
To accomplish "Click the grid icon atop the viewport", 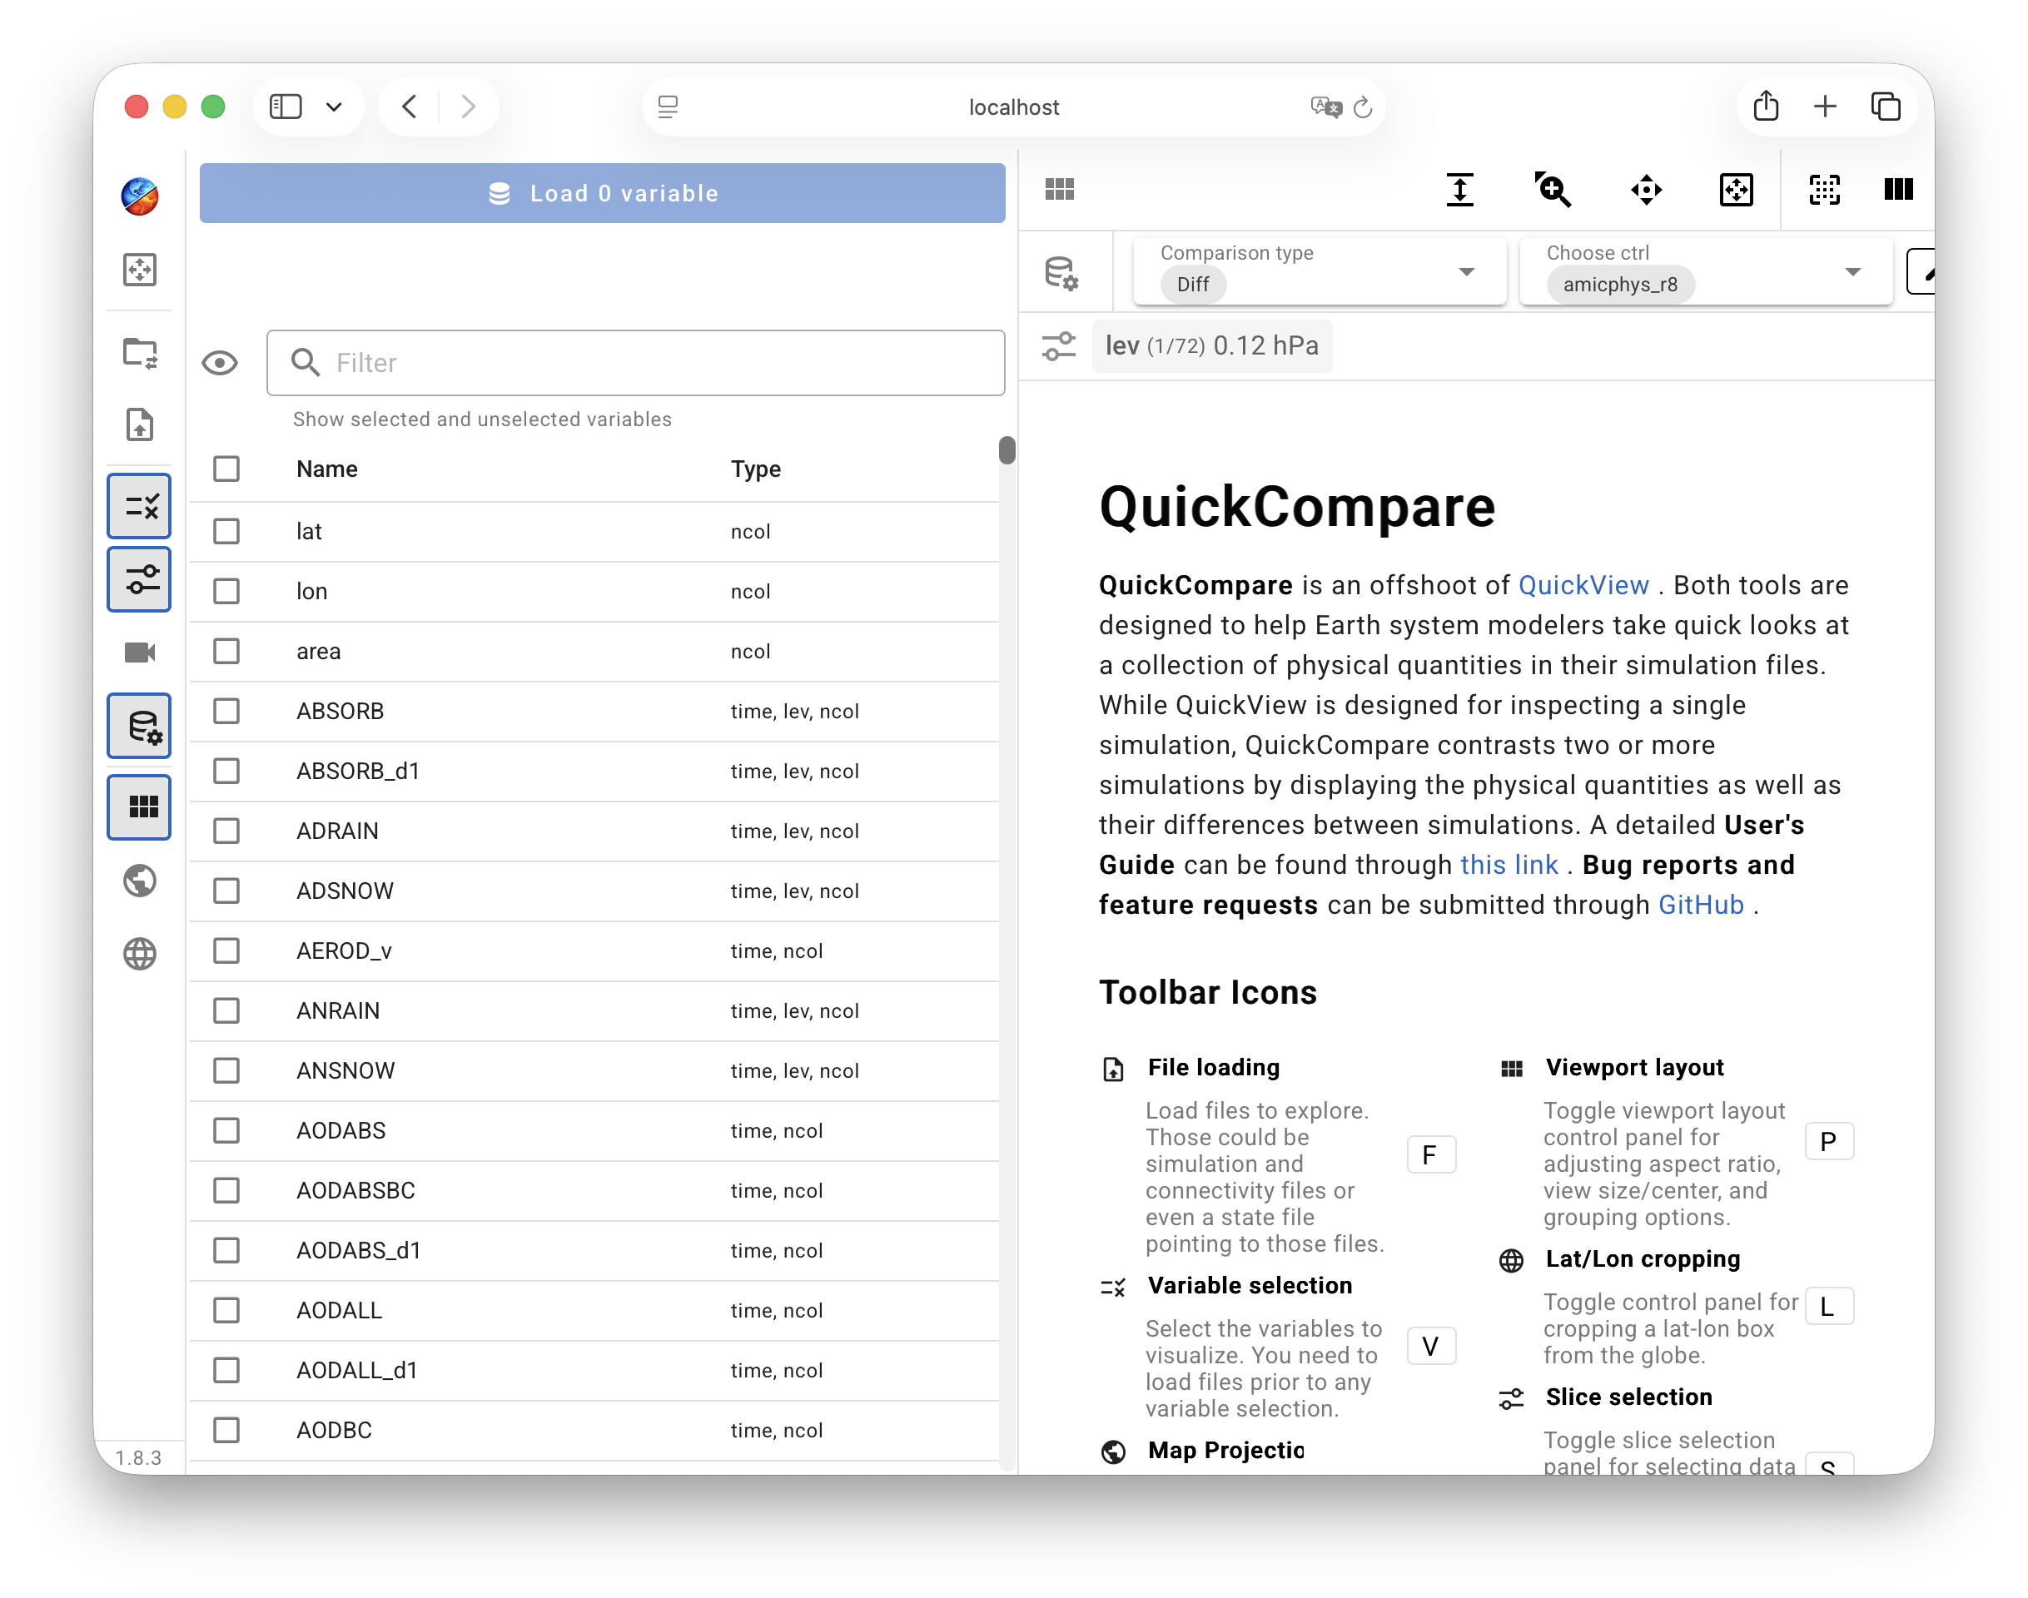I will (x=1060, y=190).
